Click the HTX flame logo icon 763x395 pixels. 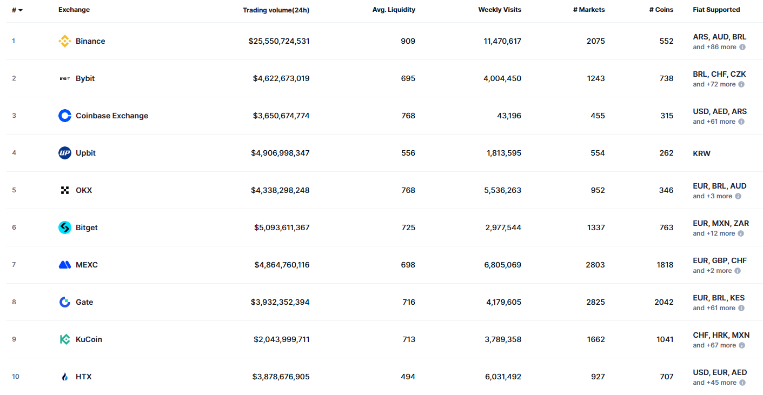coord(65,377)
